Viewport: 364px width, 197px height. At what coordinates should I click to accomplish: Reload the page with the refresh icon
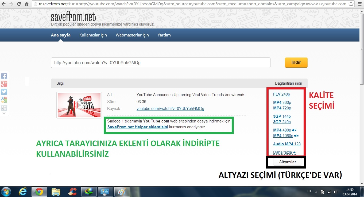[x=19, y=4]
